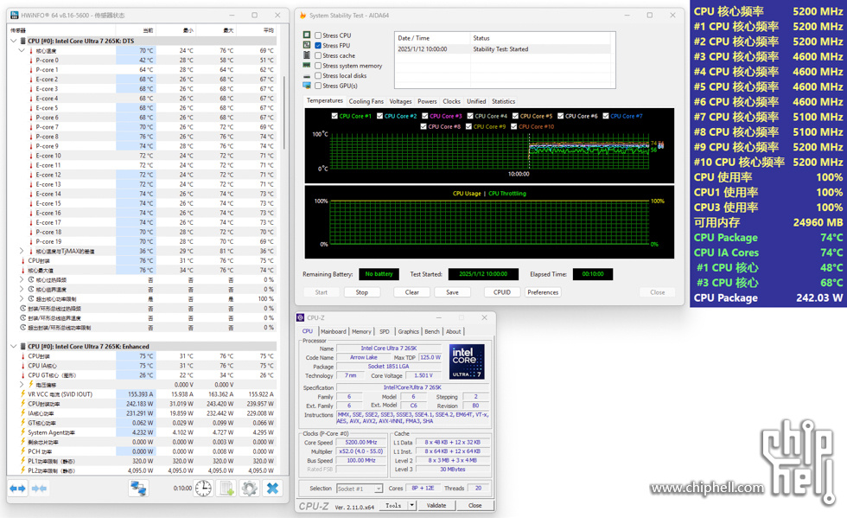
Task: Click the chip icon on CPU DTS header
Action: [x=22, y=41]
